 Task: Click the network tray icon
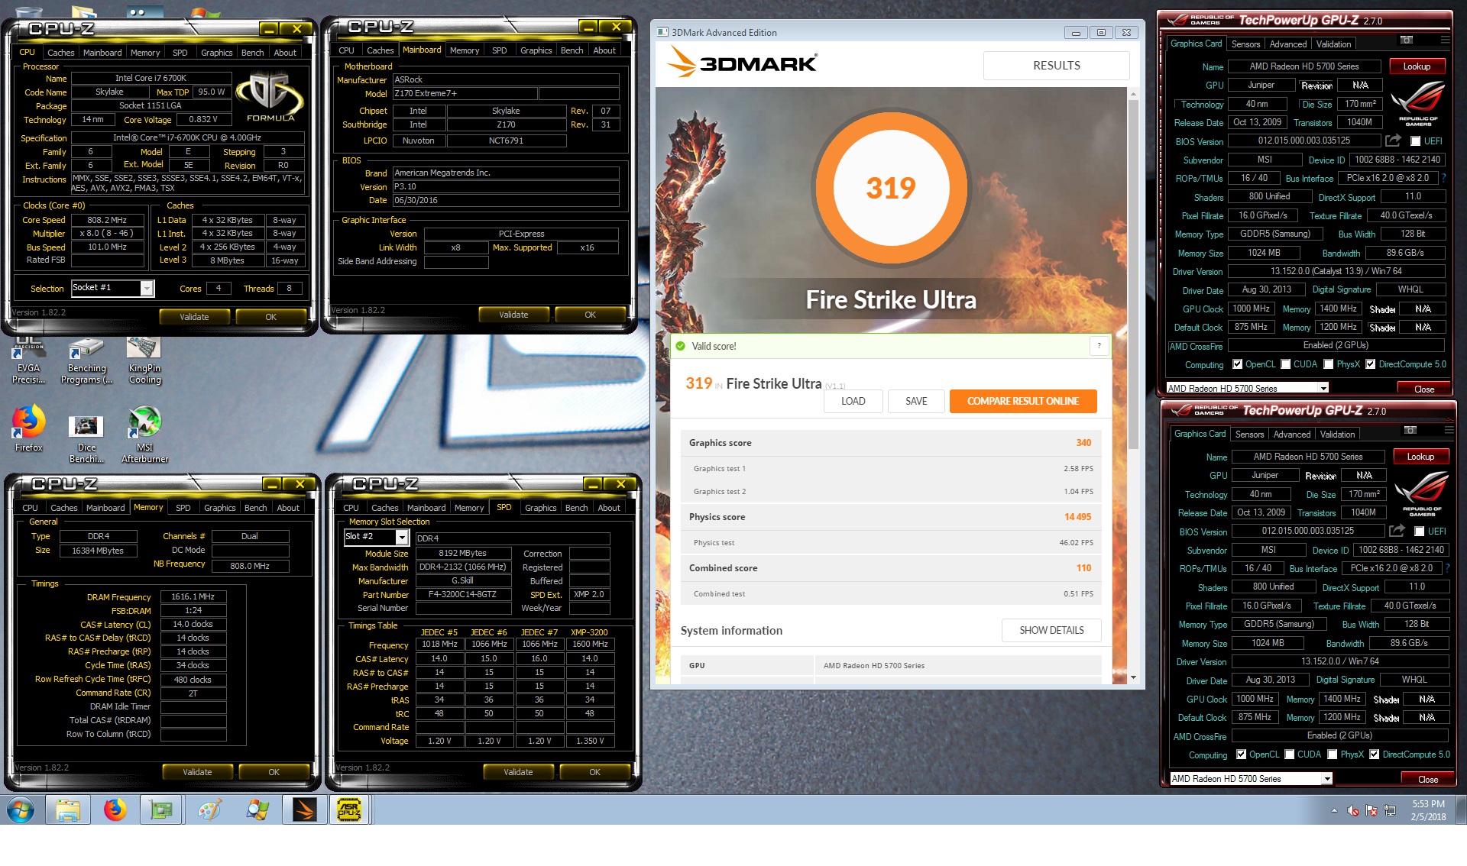pos(1390,810)
